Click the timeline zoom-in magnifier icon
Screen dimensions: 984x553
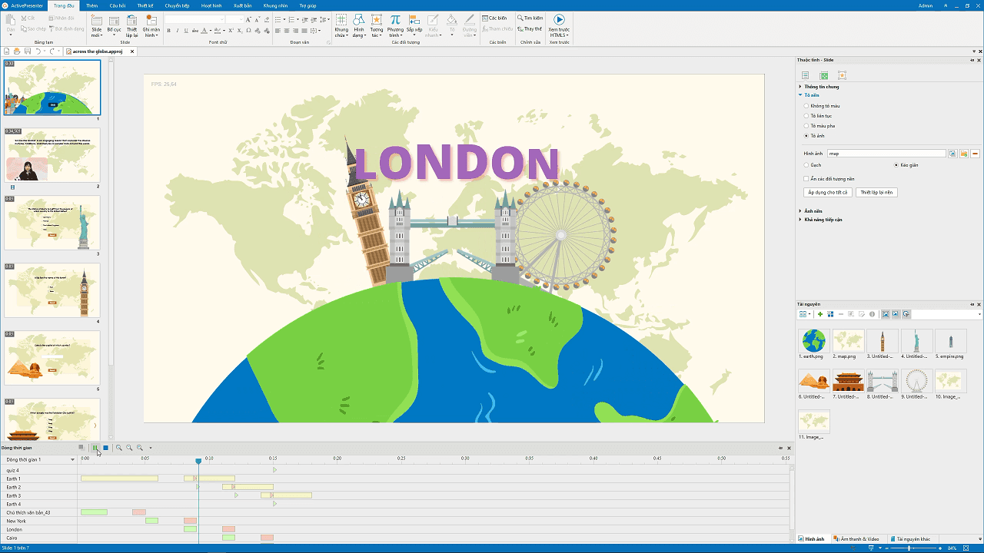point(119,448)
